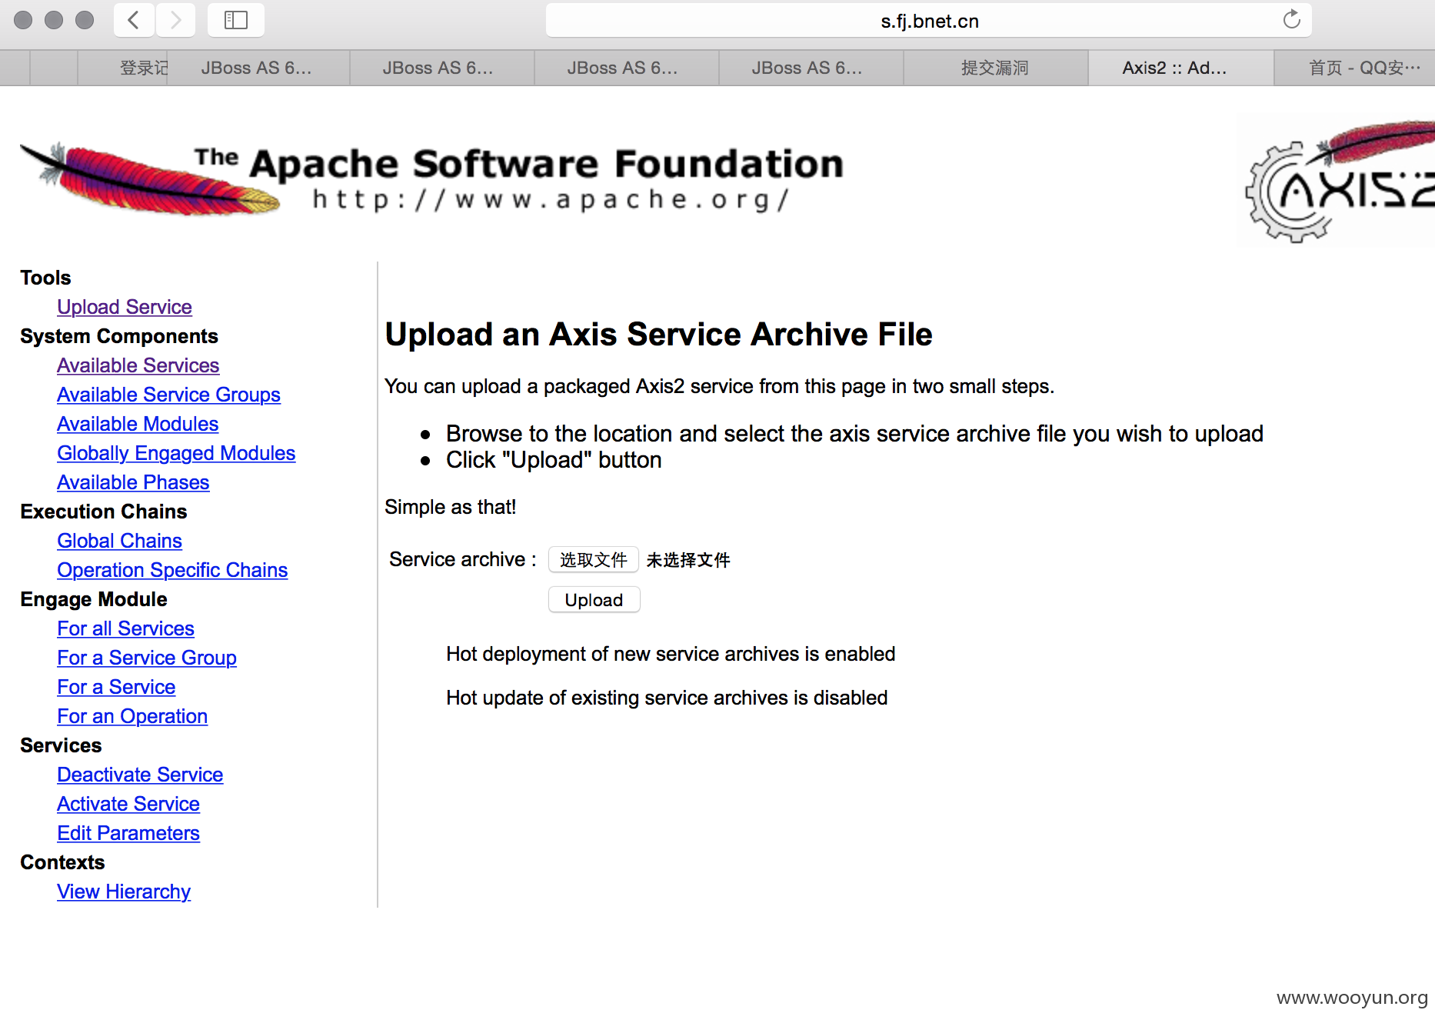Open the first JBoss AS 6 tab
This screenshot has height=1020, width=1435.
pyautogui.click(x=258, y=68)
